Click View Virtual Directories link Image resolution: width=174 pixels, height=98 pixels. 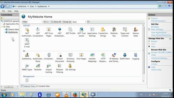point(161,35)
